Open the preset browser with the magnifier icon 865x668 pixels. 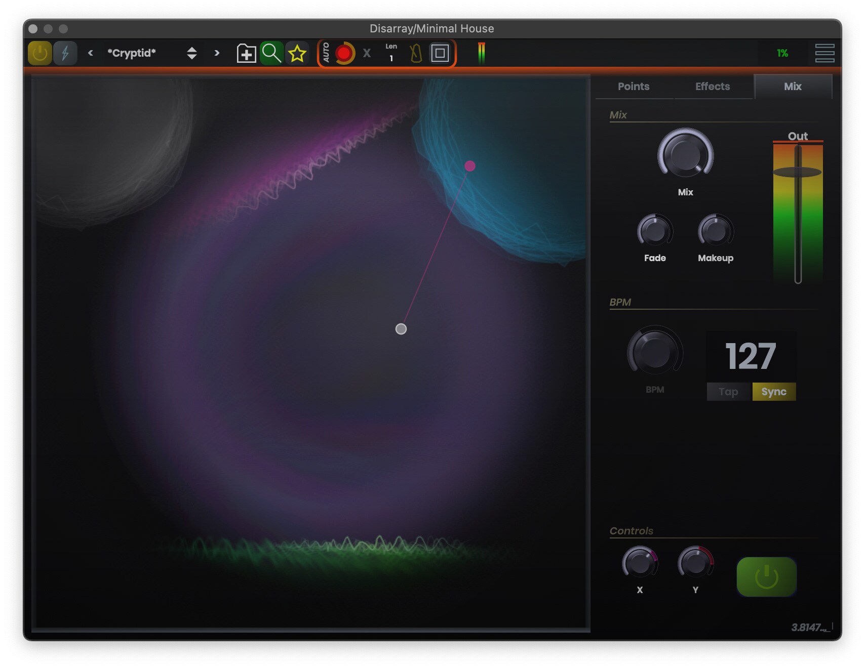pyautogui.click(x=272, y=53)
